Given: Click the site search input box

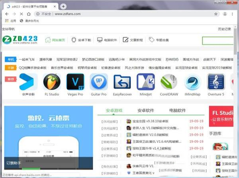Looking at the screenshot, I should (217, 41).
